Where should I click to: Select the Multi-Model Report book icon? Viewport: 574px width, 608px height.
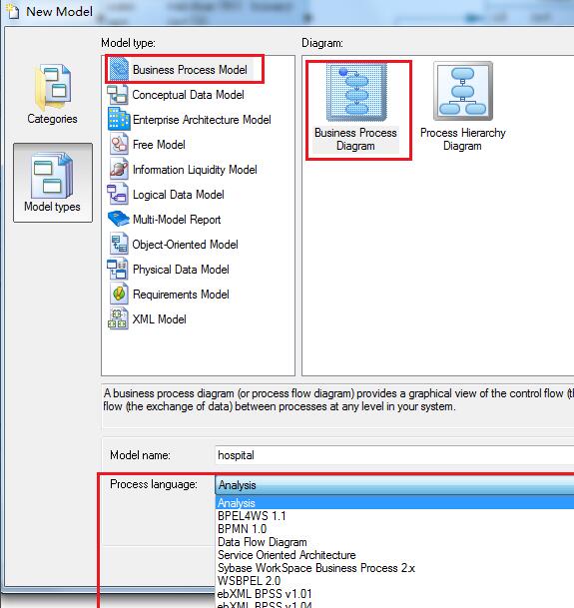(x=118, y=219)
